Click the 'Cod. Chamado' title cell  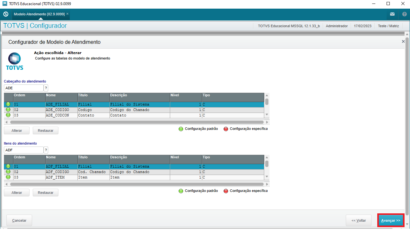tap(93, 172)
